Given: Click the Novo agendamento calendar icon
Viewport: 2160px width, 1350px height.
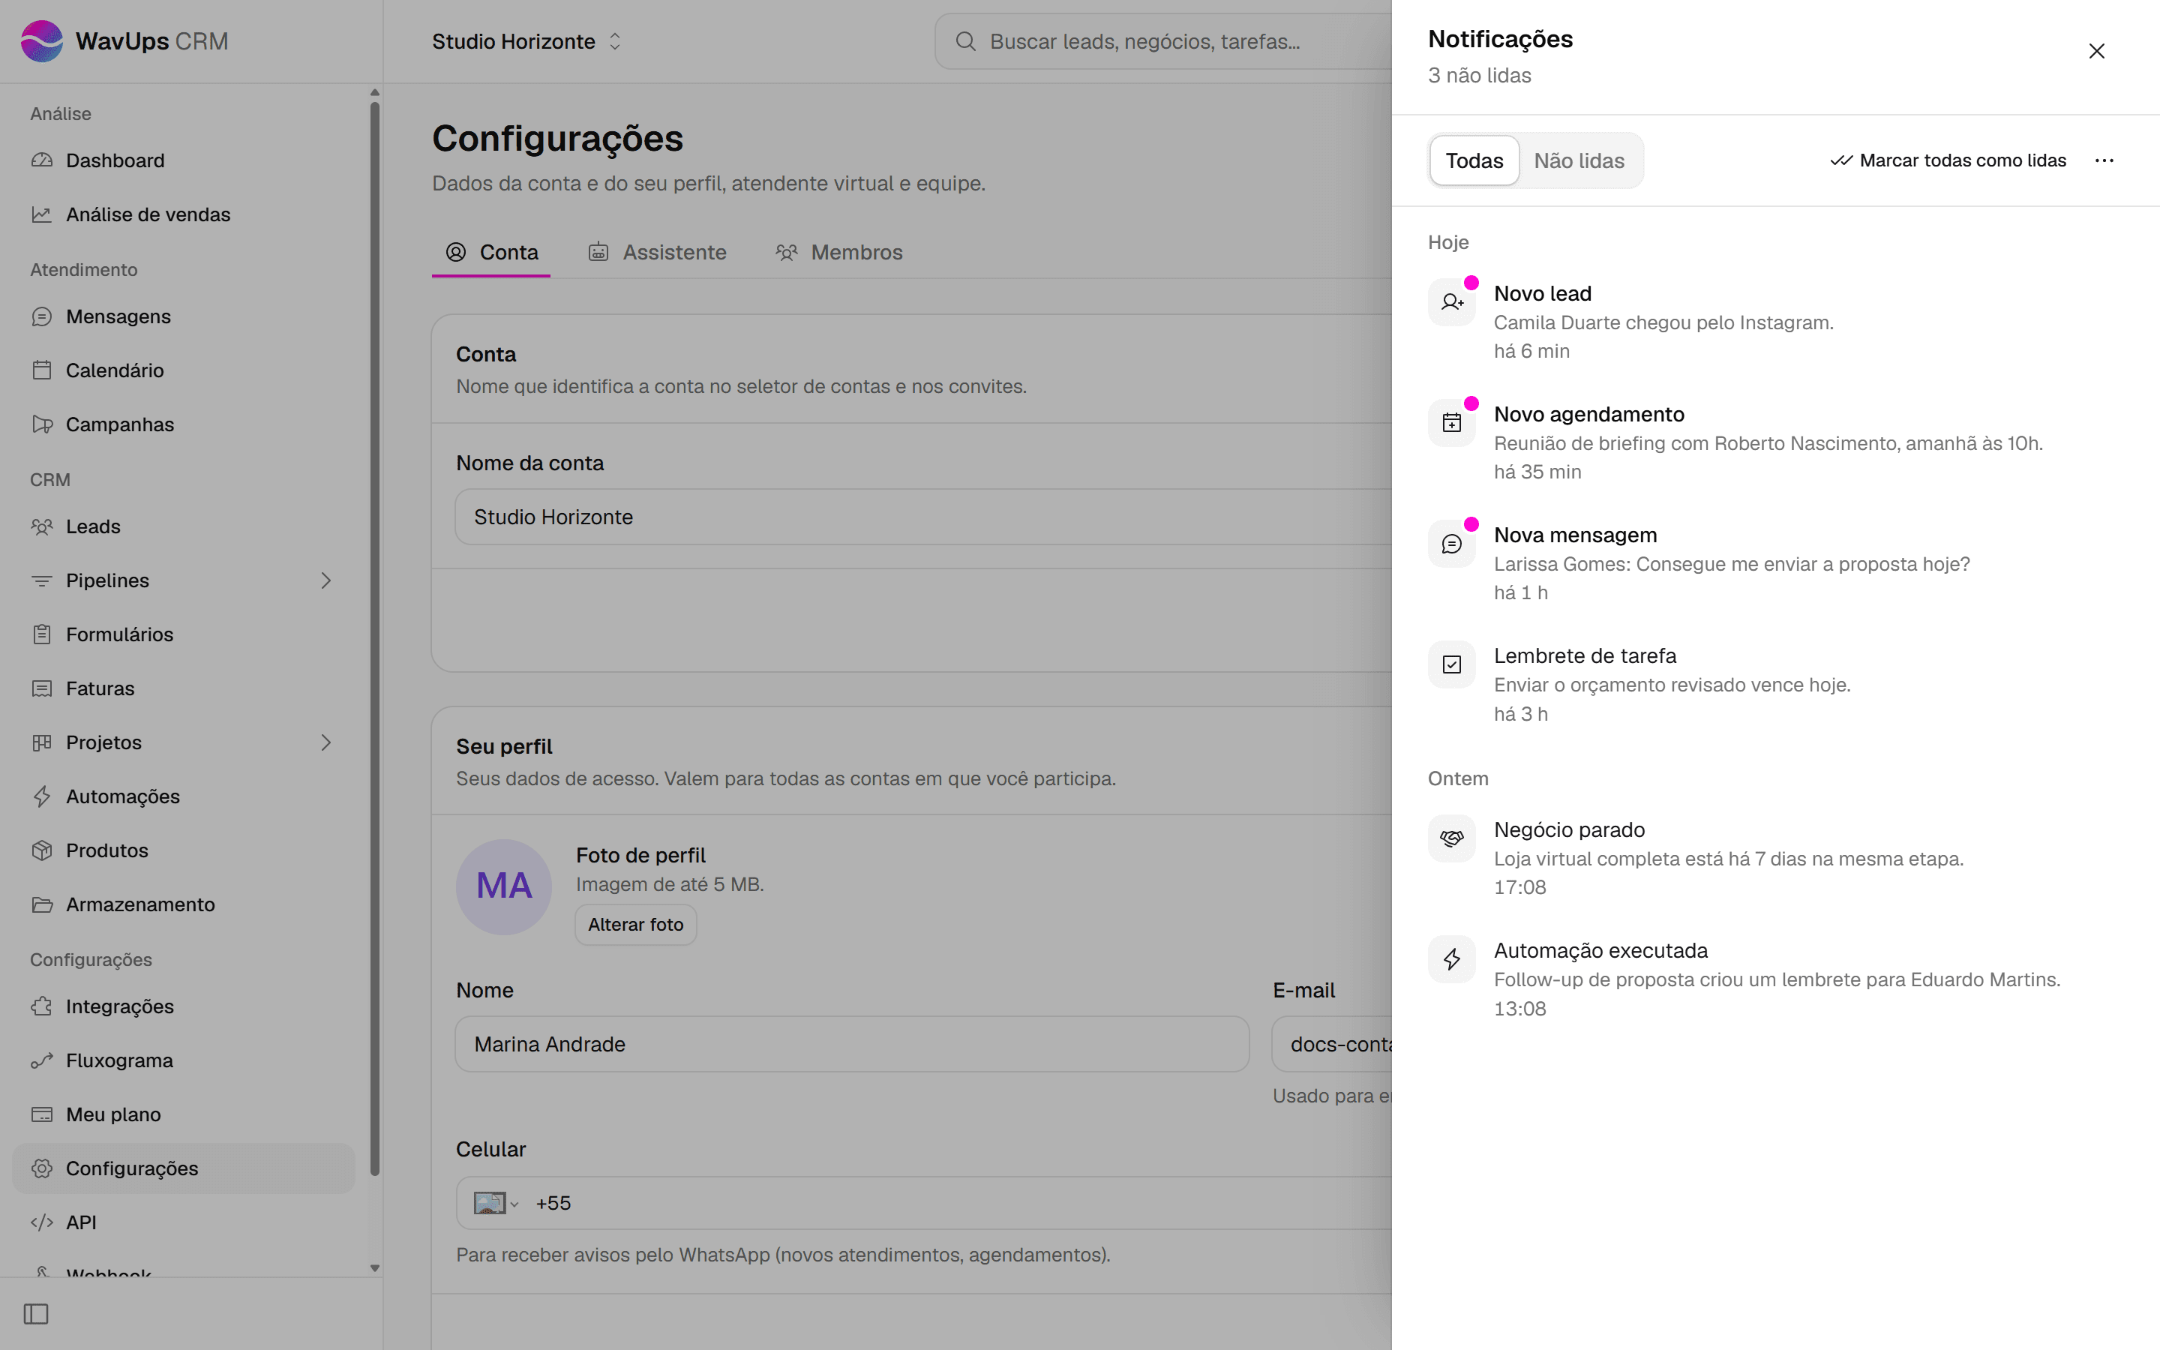Looking at the screenshot, I should [1452, 423].
